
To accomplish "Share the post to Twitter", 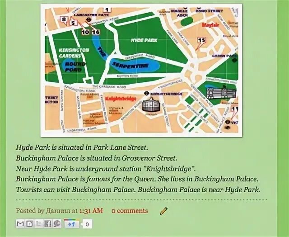I will [38, 224].
